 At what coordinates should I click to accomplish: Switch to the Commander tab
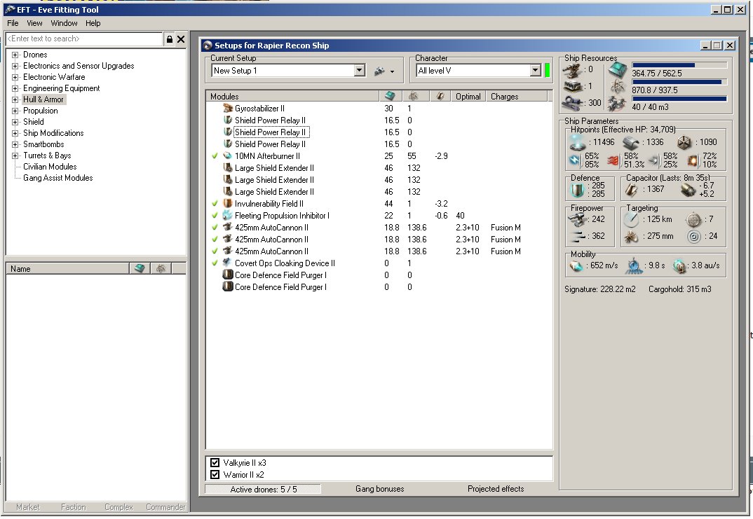pos(165,507)
